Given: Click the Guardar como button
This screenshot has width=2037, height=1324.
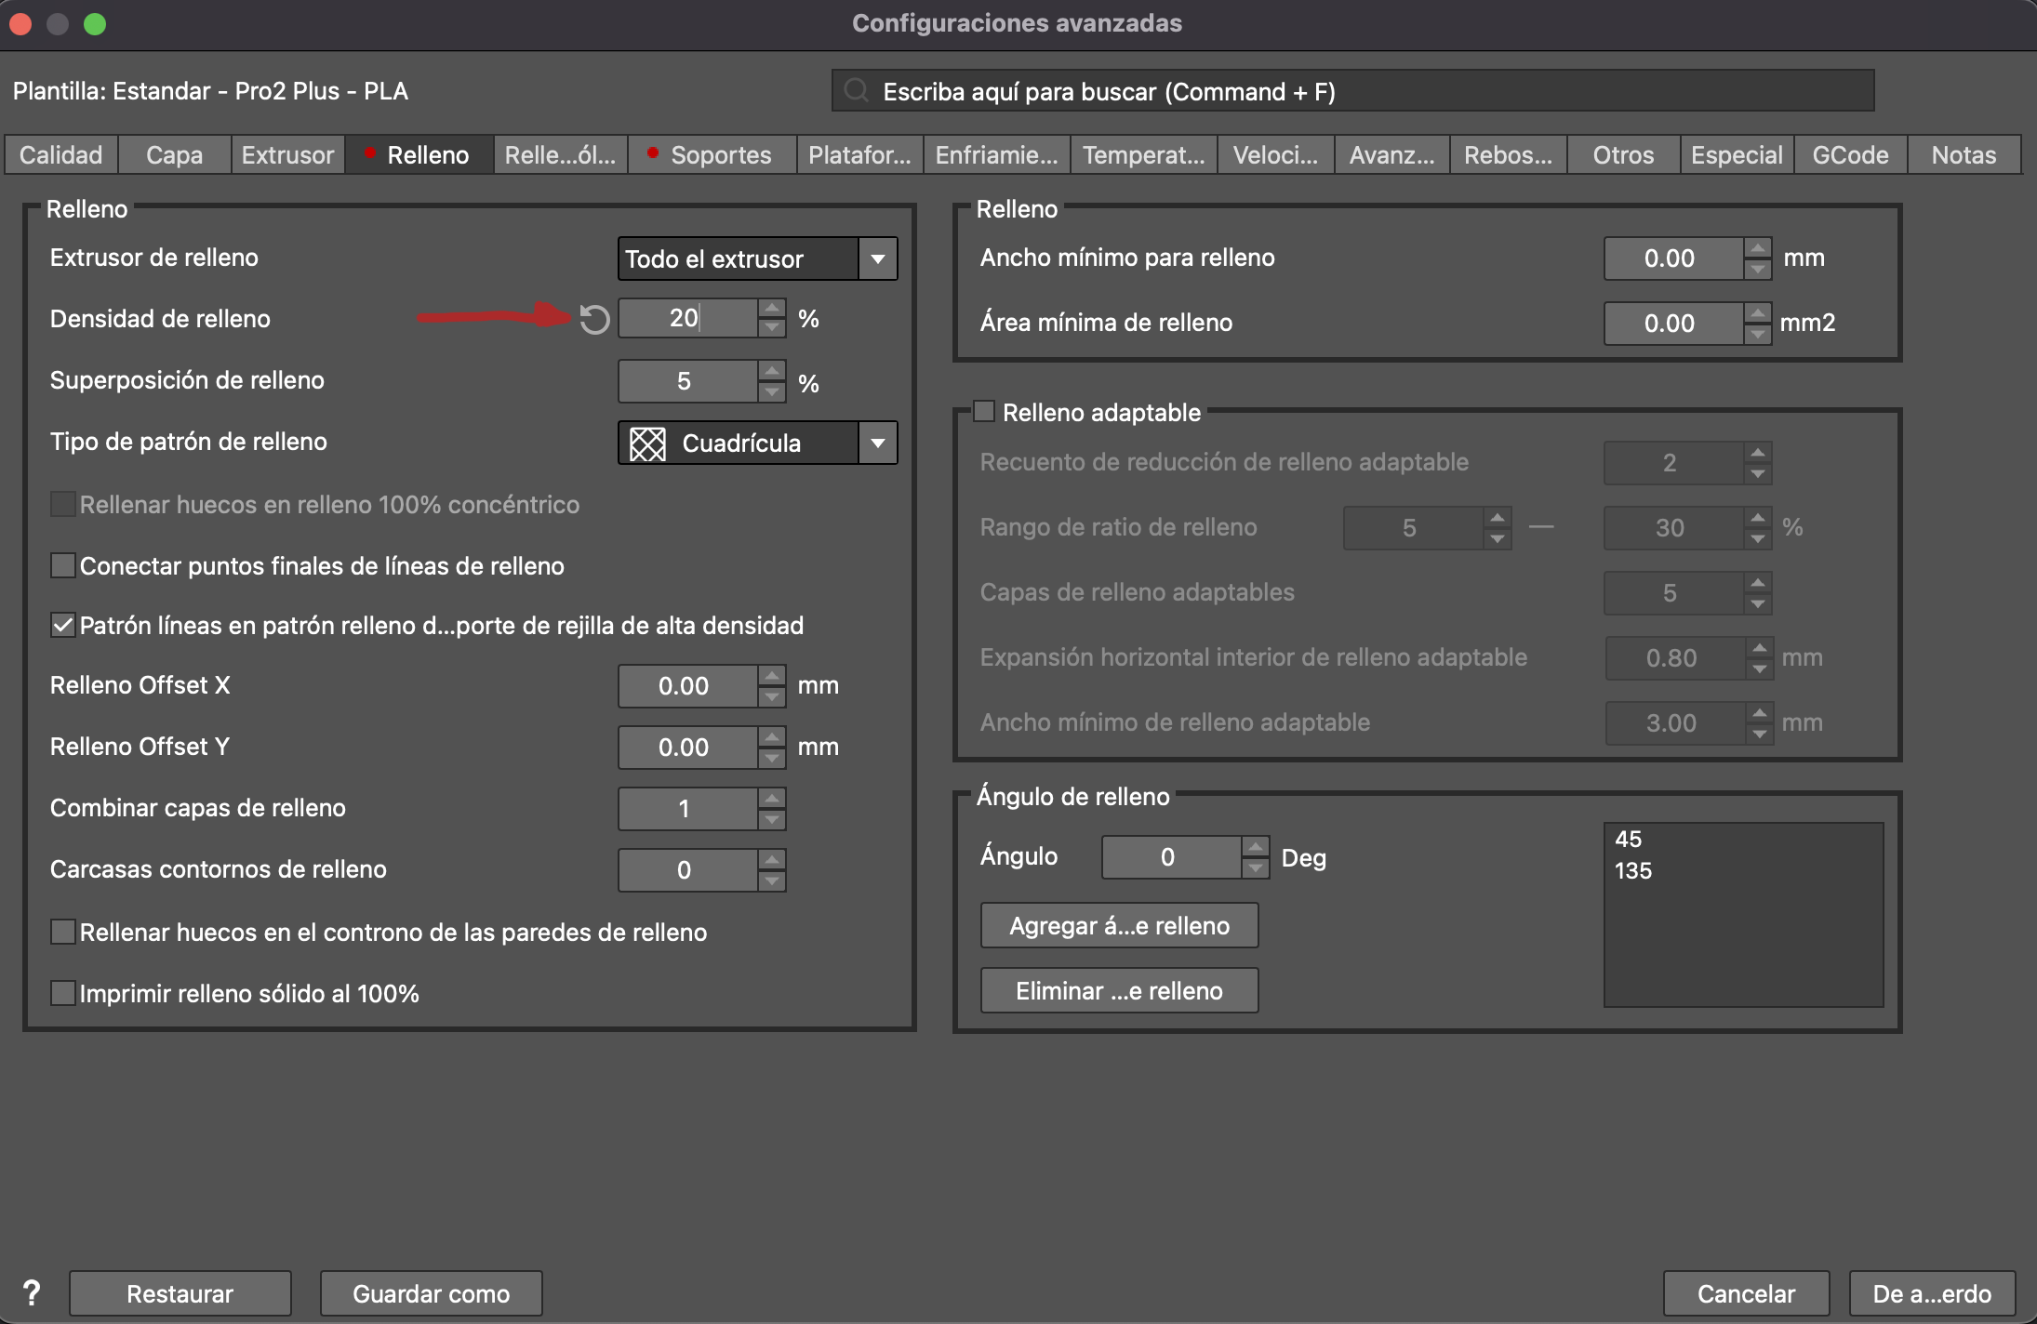Looking at the screenshot, I should tap(431, 1293).
